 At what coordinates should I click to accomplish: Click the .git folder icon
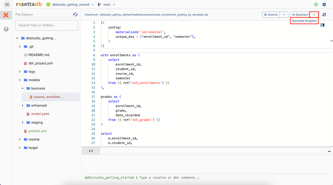26,47
